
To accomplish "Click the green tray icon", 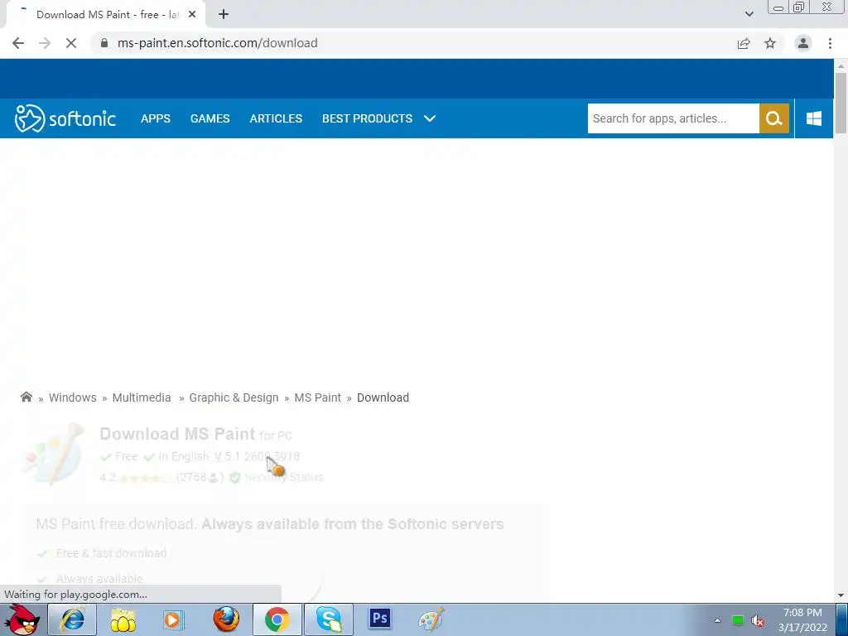I will [738, 620].
